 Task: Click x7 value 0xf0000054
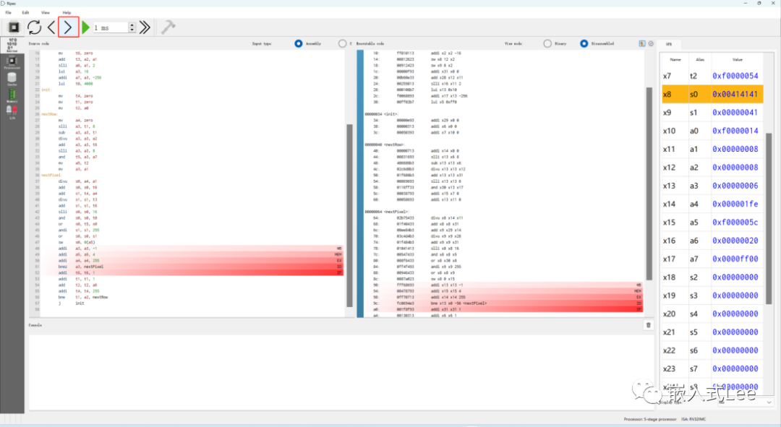(735, 76)
